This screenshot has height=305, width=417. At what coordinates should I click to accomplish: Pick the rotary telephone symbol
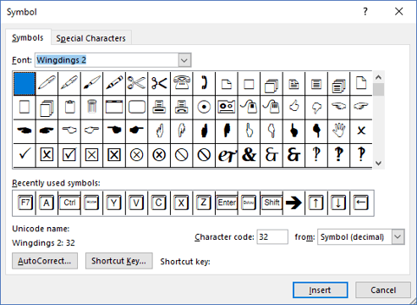tap(182, 83)
